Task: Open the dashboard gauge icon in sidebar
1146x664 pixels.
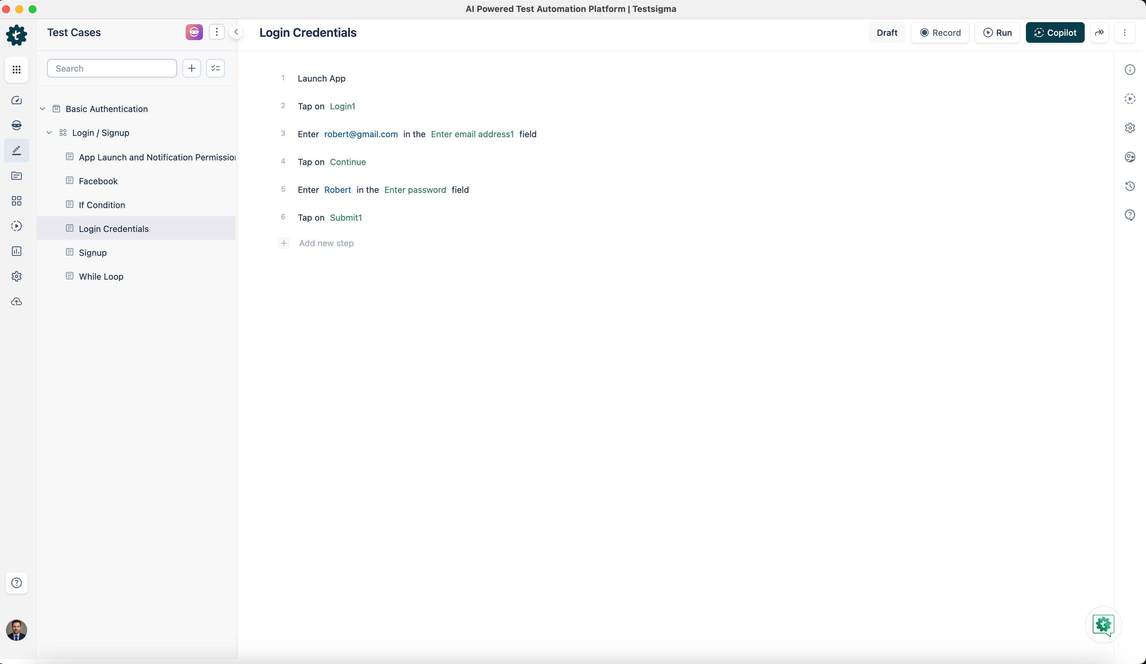Action: [16, 100]
